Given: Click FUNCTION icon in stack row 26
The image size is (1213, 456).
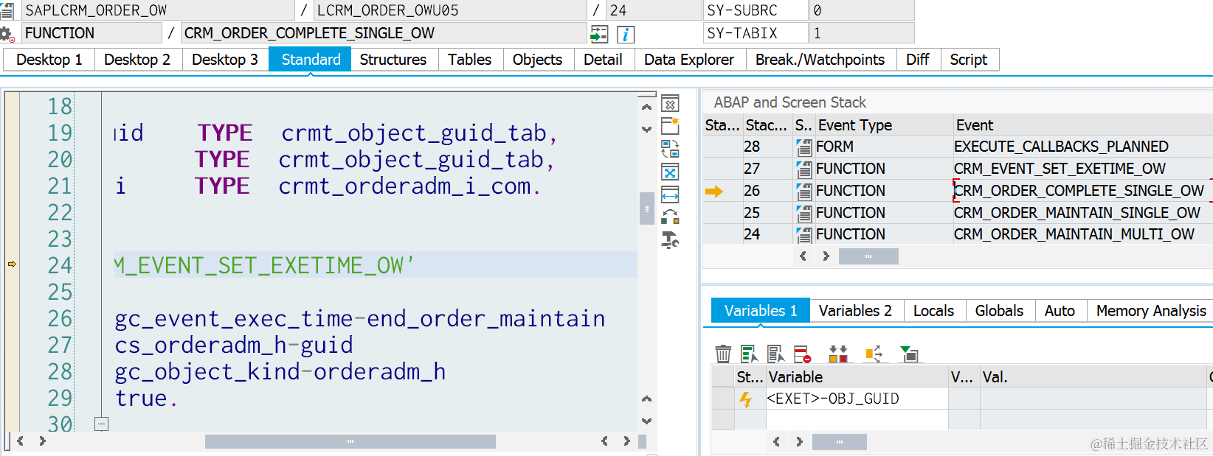Looking at the screenshot, I should click(804, 192).
